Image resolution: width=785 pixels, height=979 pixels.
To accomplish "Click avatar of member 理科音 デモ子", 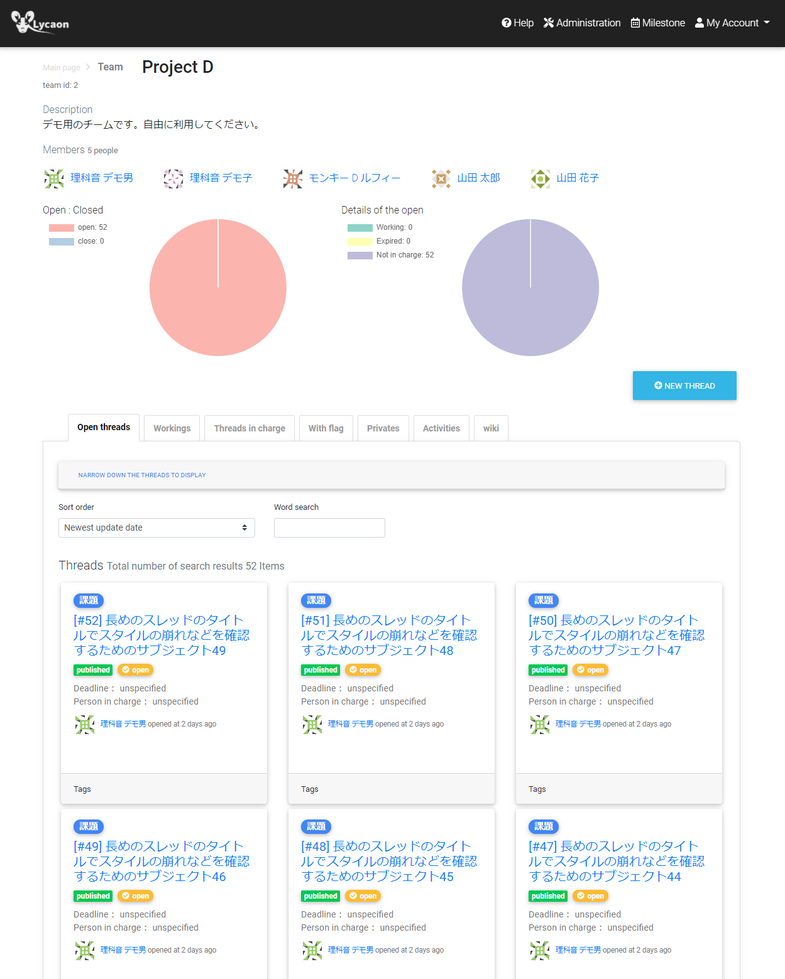I will (173, 178).
